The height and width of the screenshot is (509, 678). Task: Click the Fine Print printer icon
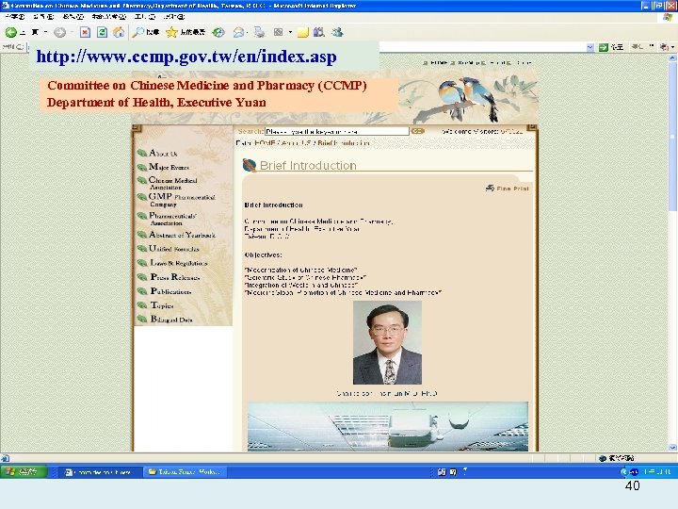pyautogui.click(x=490, y=188)
